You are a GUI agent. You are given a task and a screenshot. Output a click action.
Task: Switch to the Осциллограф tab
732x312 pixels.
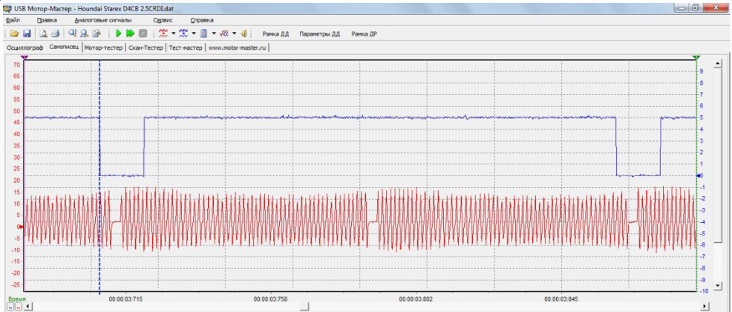tap(24, 48)
